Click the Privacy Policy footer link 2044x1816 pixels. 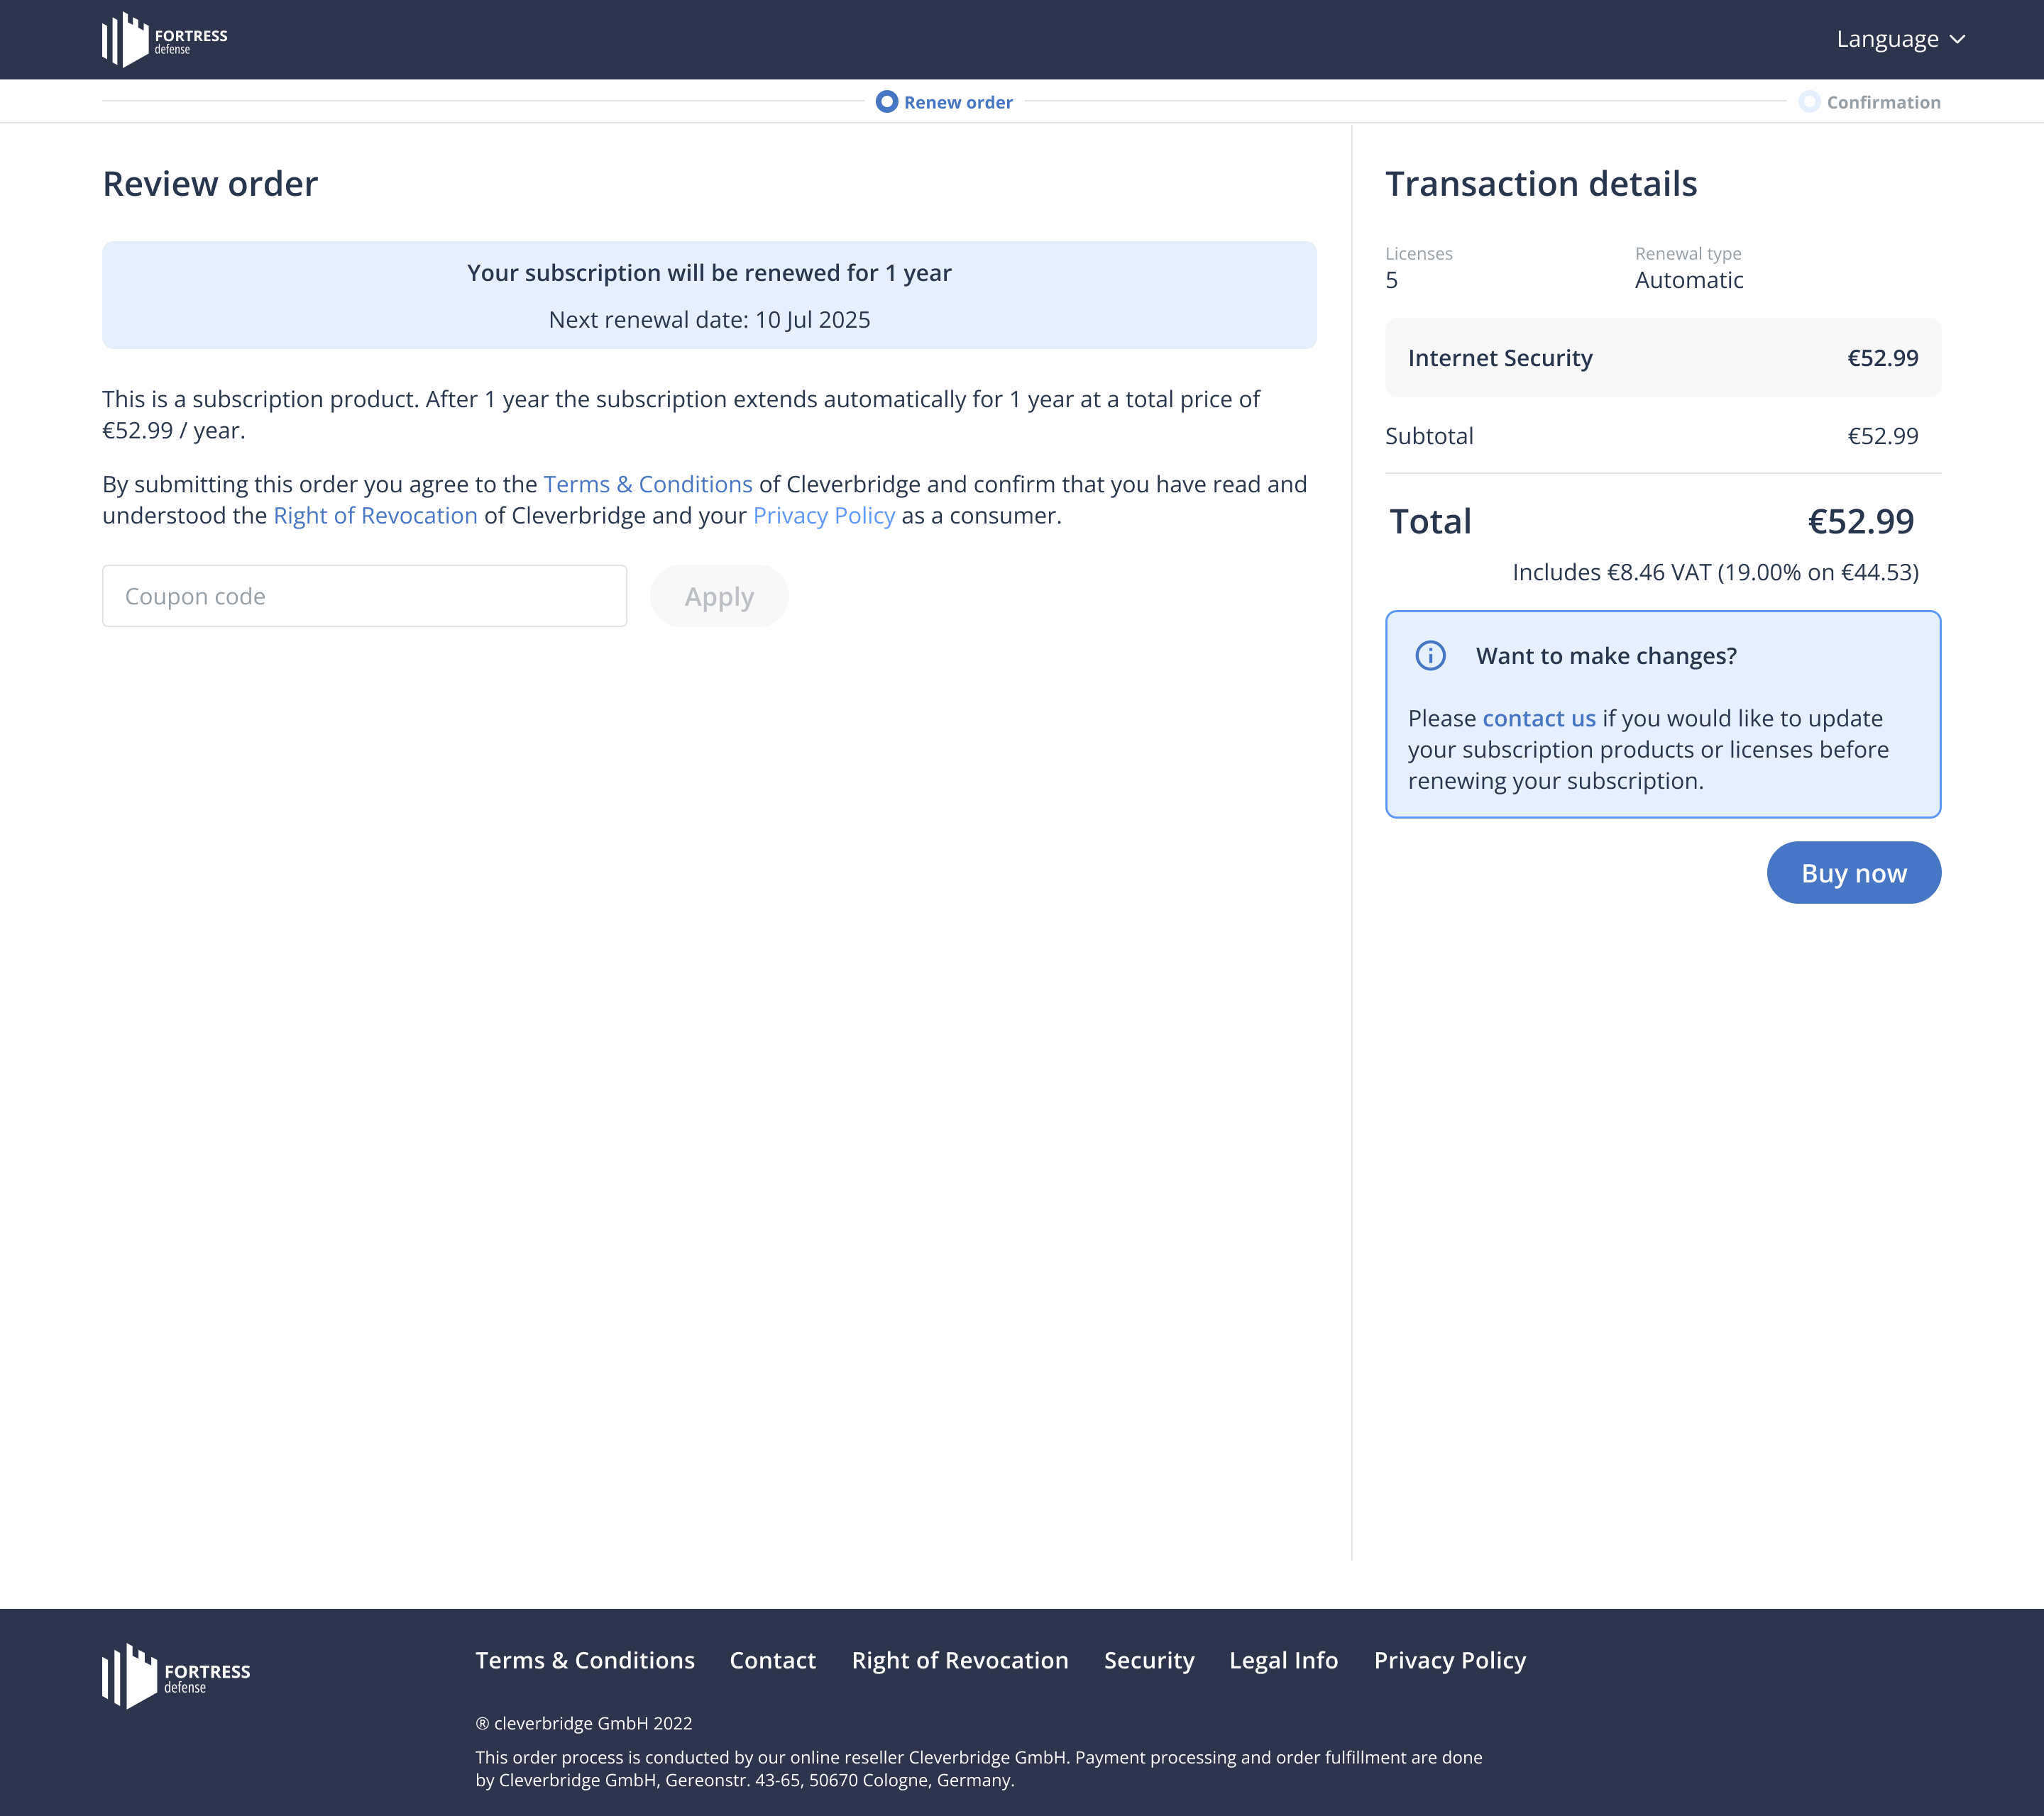tap(1450, 1659)
